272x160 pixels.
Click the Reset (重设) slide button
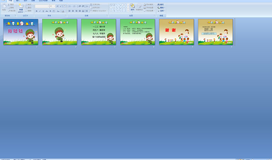coord(29,8)
